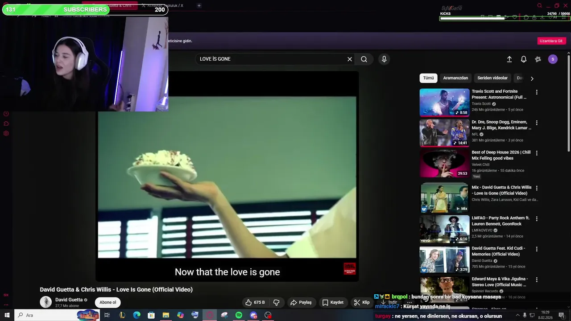Open Microsoft Edge from the taskbar
The width and height of the screenshot is (571, 321).
pos(137,315)
